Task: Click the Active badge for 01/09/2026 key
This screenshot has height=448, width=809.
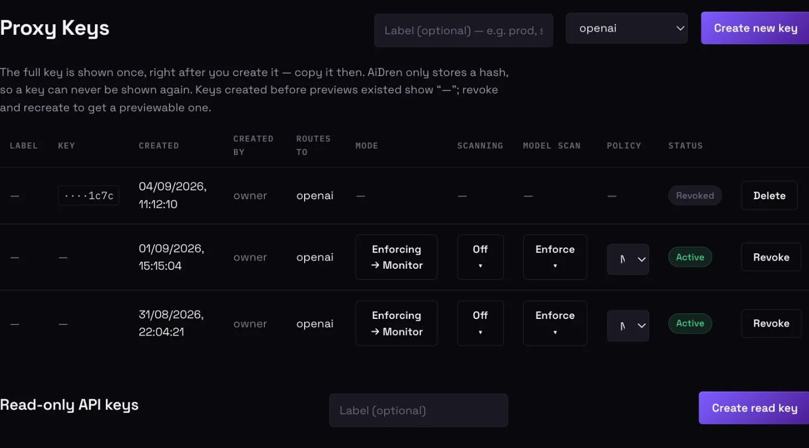Action: point(690,257)
